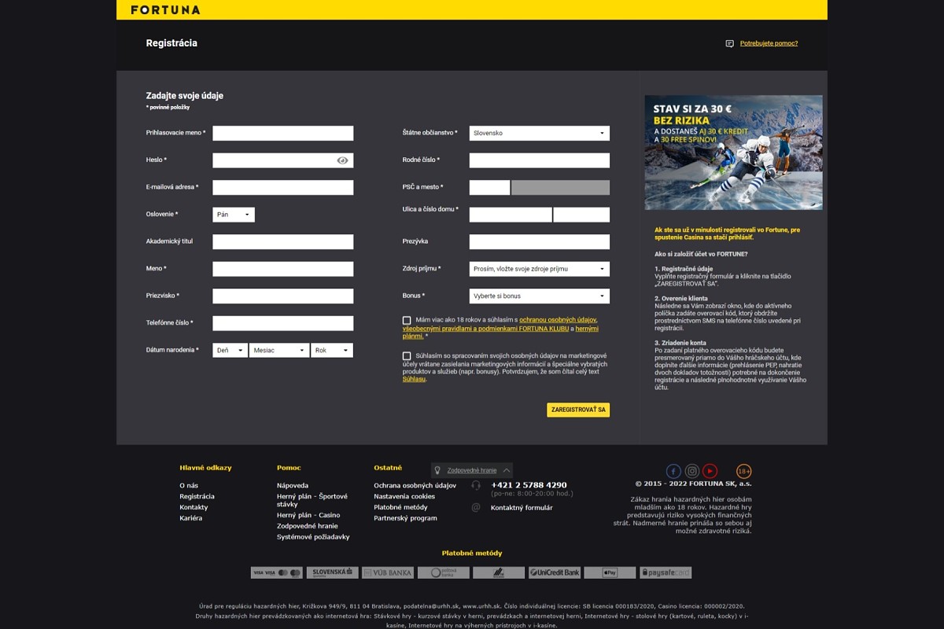Viewport: 944px width, 629px height.
Task: Click the 18+ age restriction icon
Action: pos(743,471)
